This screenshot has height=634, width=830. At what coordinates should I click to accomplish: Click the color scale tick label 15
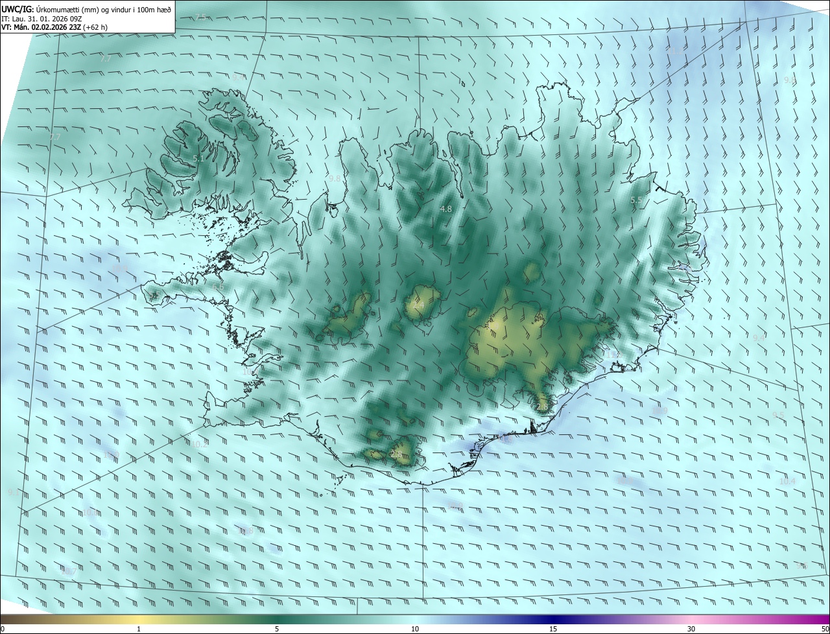[x=553, y=629]
